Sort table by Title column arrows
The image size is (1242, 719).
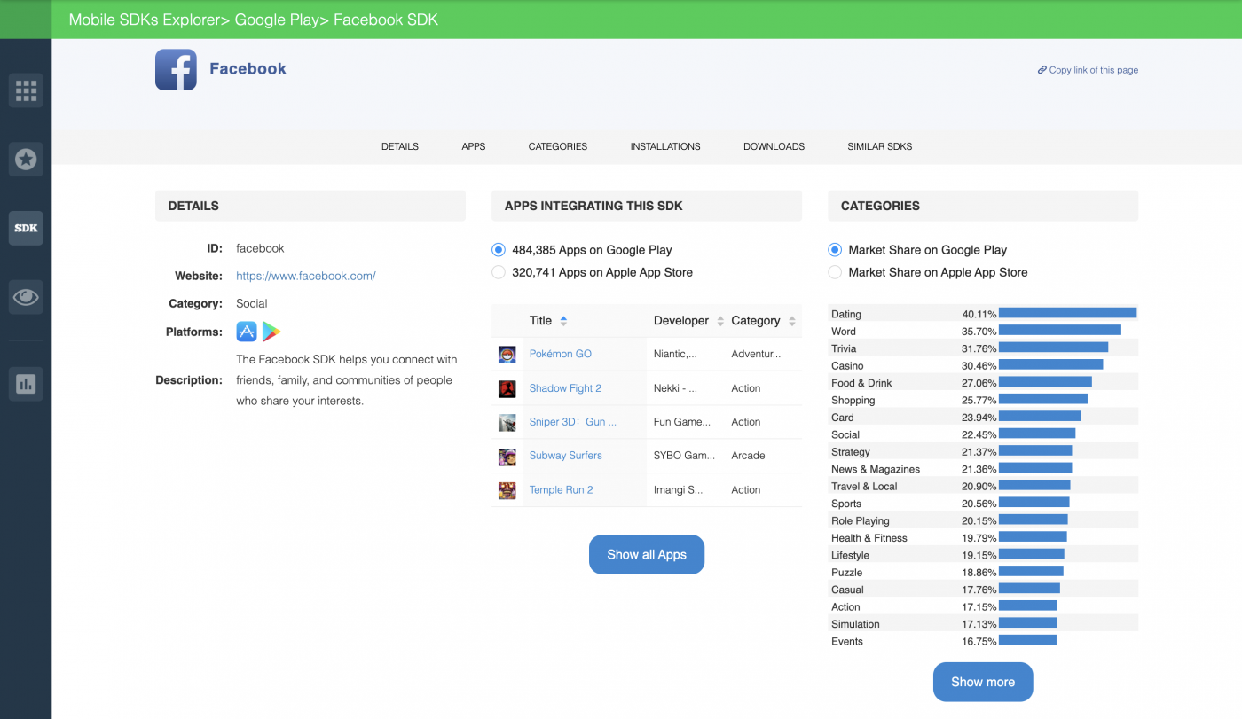pyautogui.click(x=563, y=321)
